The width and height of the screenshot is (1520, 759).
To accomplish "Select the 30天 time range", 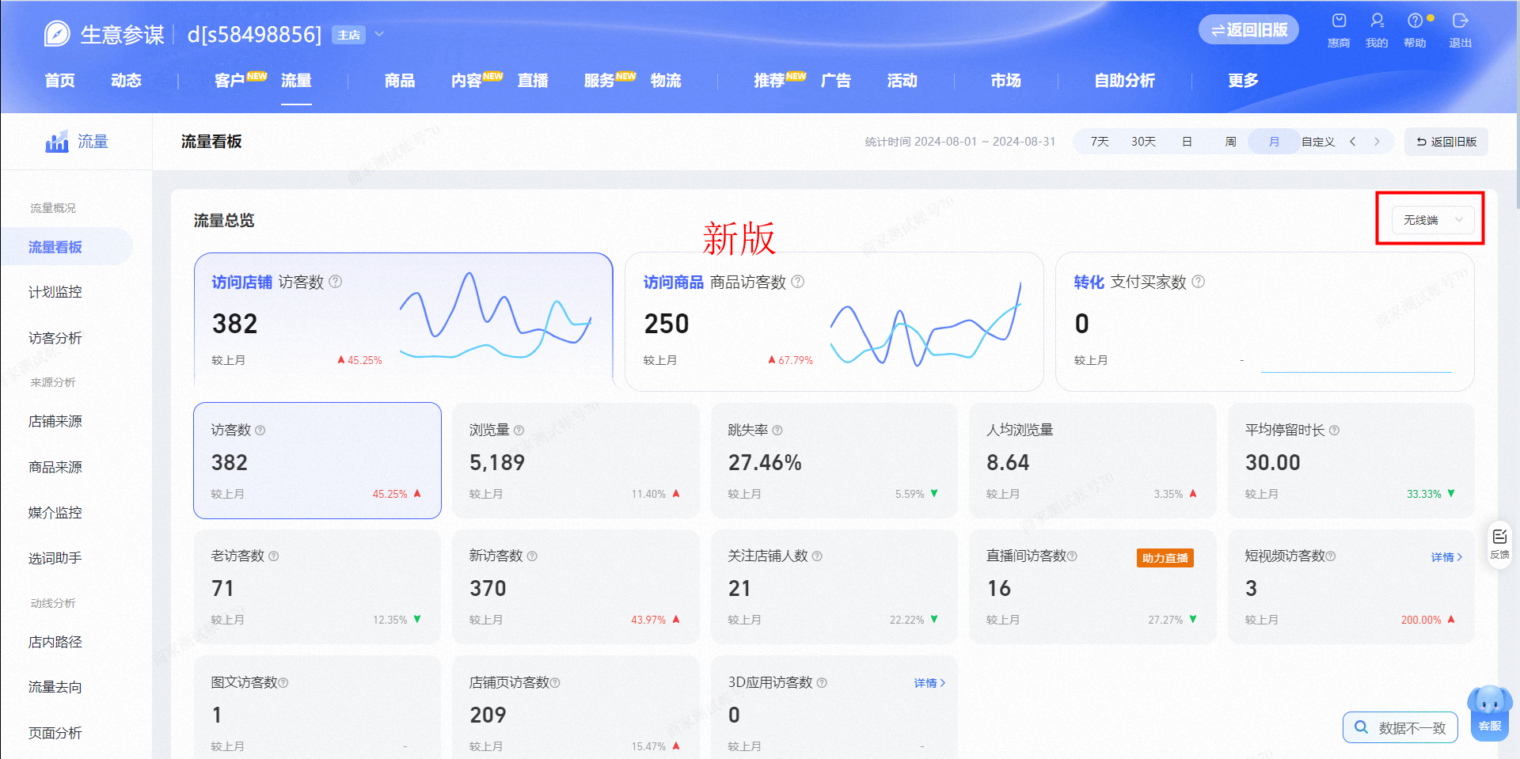I will 1143,142.
